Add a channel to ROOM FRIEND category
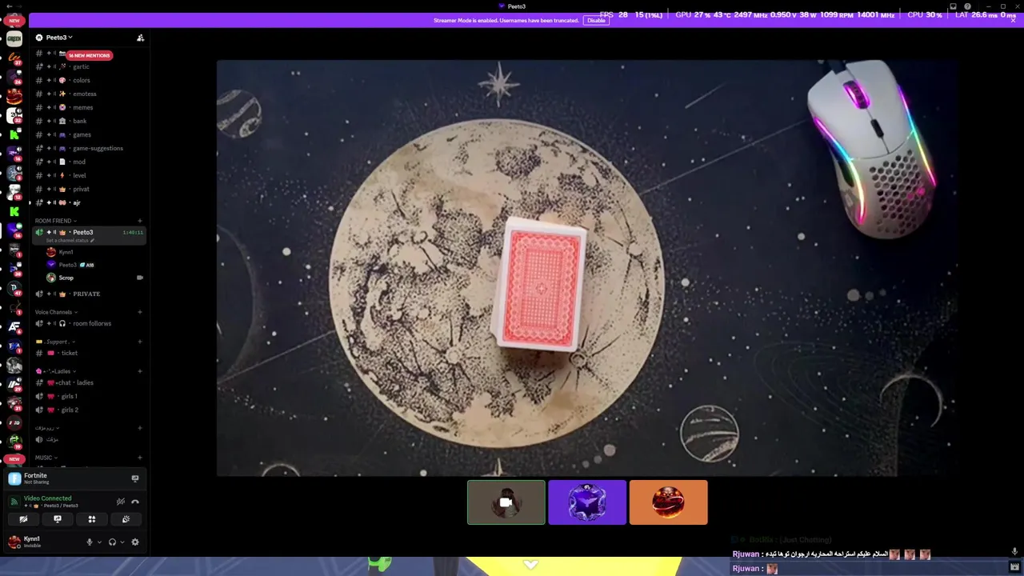1024x576 pixels. pos(139,221)
